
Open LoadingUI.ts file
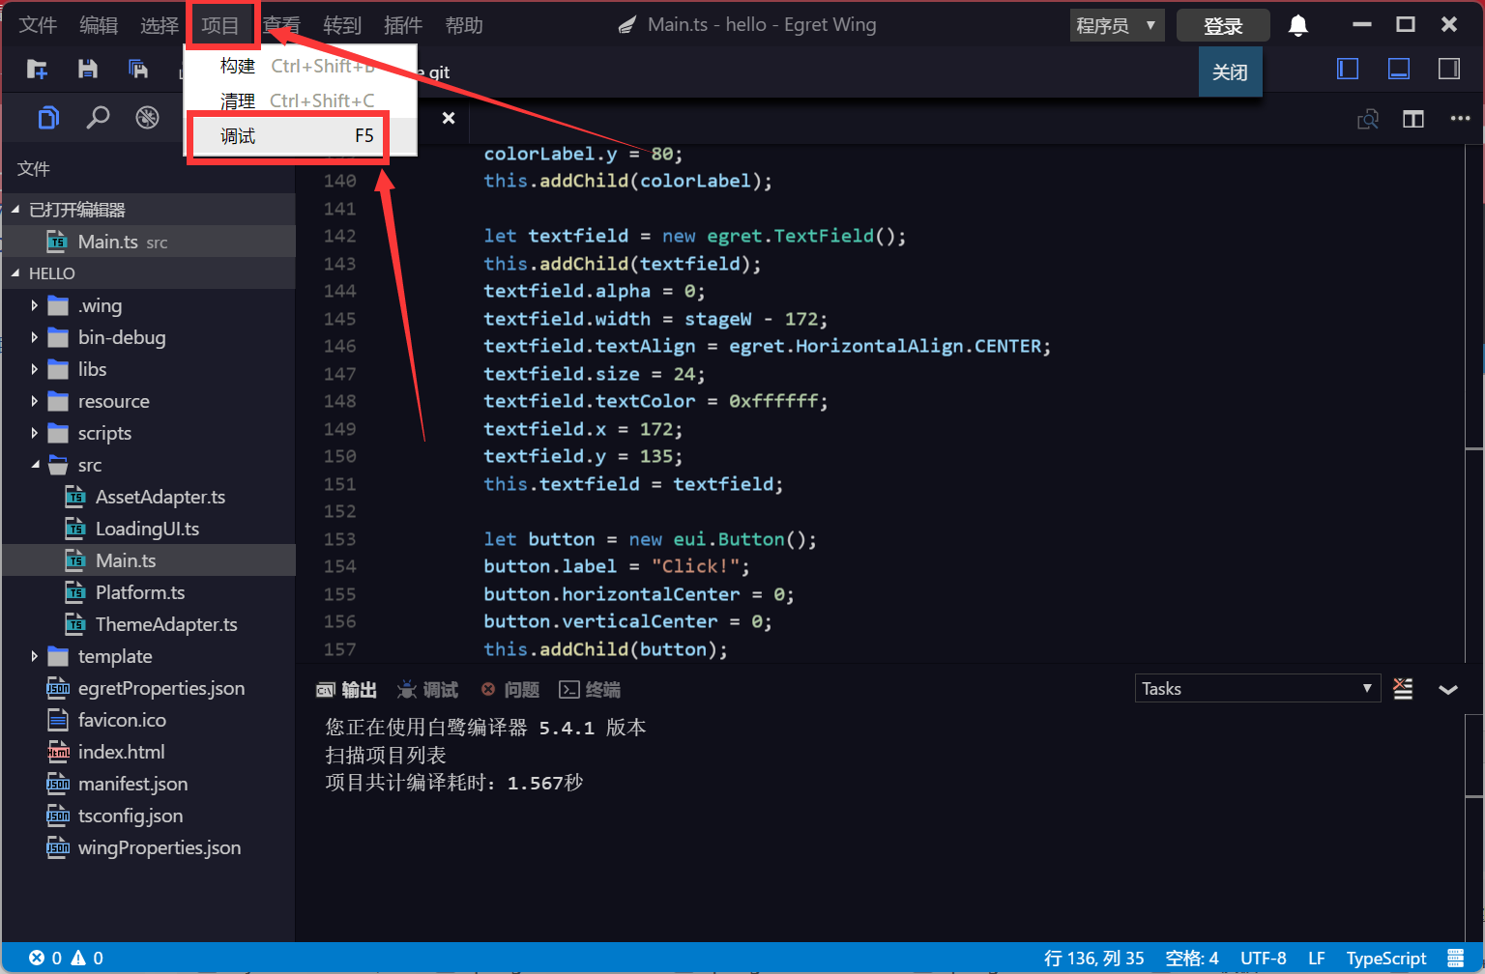(x=149, y=529)
